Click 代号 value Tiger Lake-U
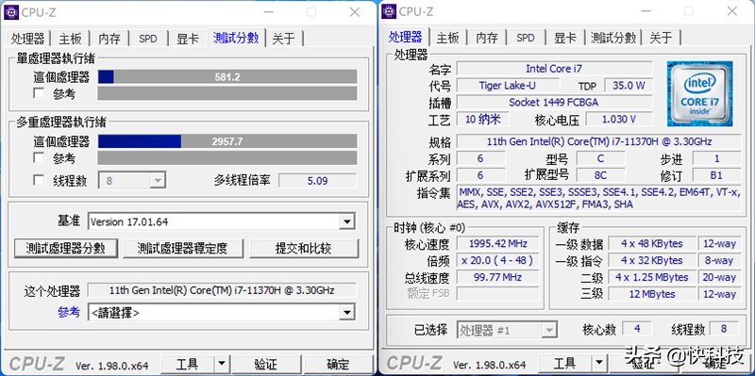 [x=508, y=86]
